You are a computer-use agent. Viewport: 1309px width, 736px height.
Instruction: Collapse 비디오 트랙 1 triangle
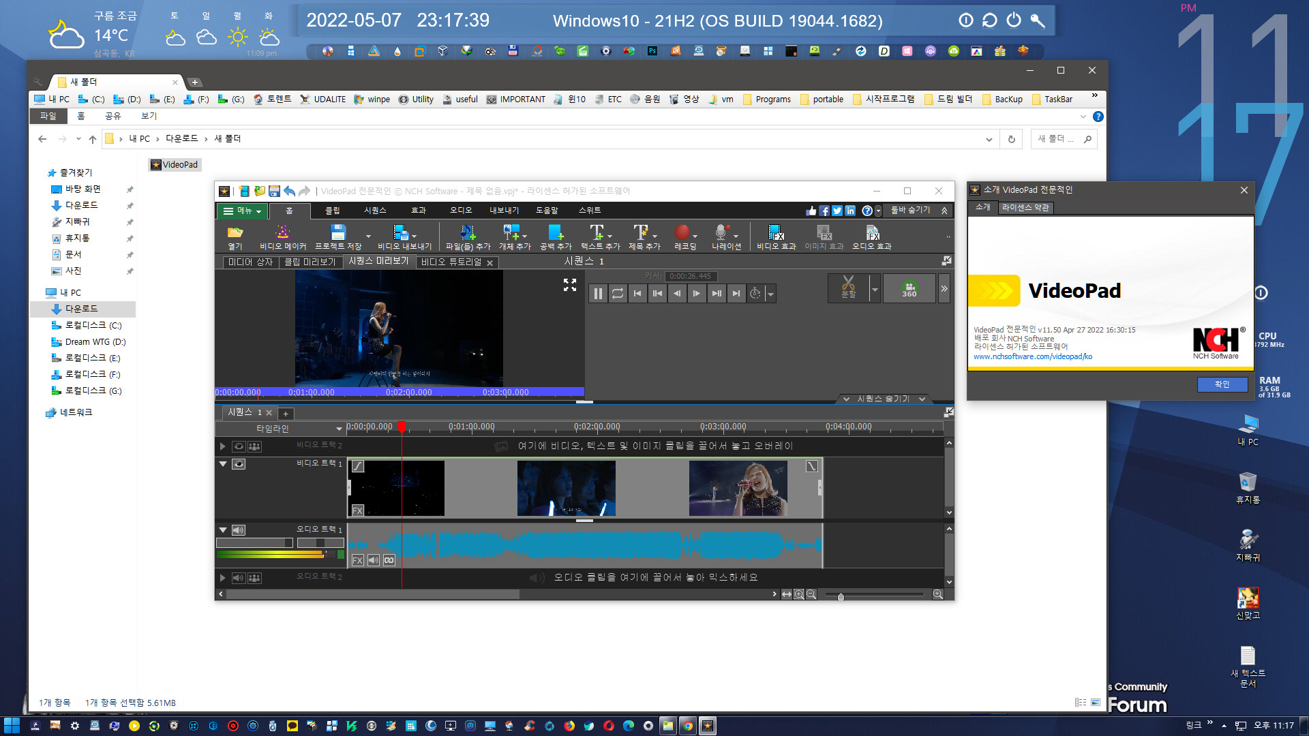(222, 463)
